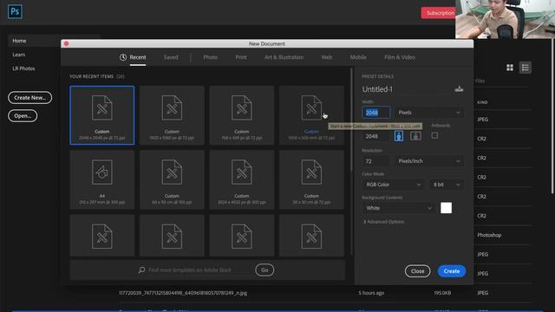
Task: Click the white background color swatch
Action: 446,208
